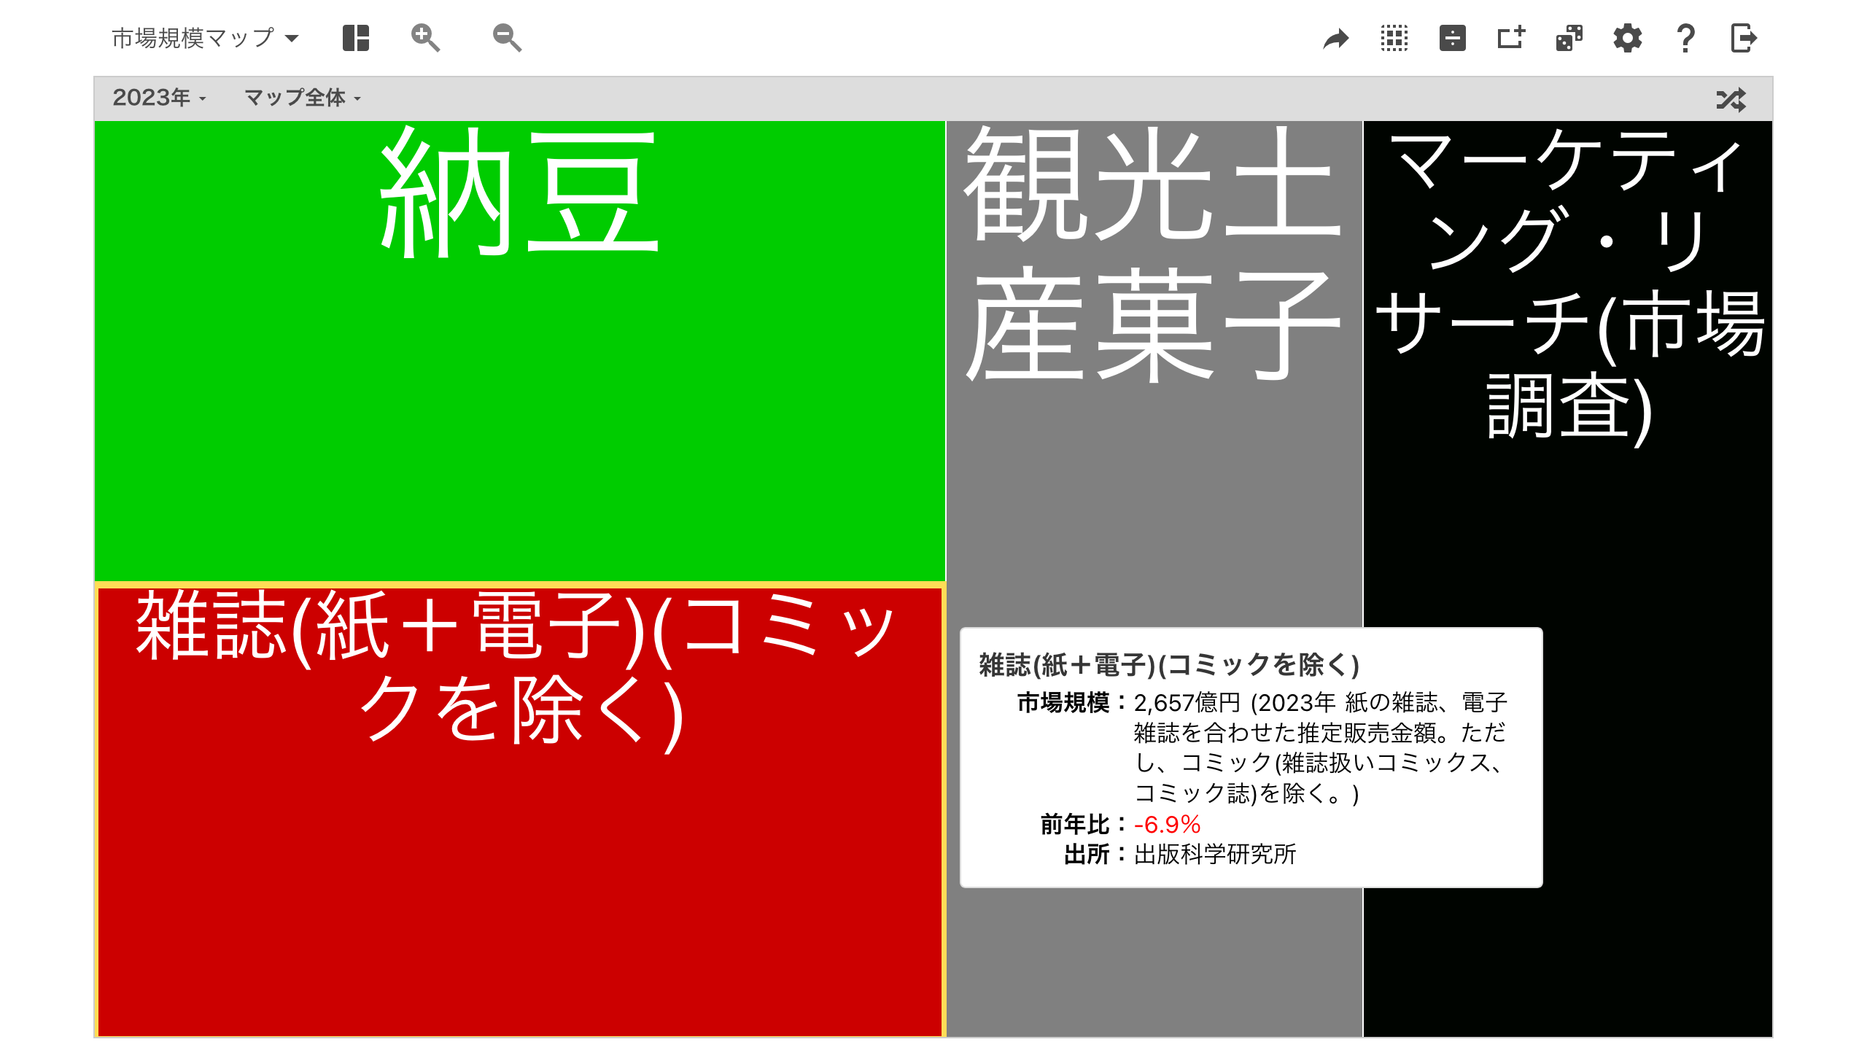Open the 市場規模マップ dropdown menu
The height and width of the screenshot is (1050, 1867).
pos(205,38)
